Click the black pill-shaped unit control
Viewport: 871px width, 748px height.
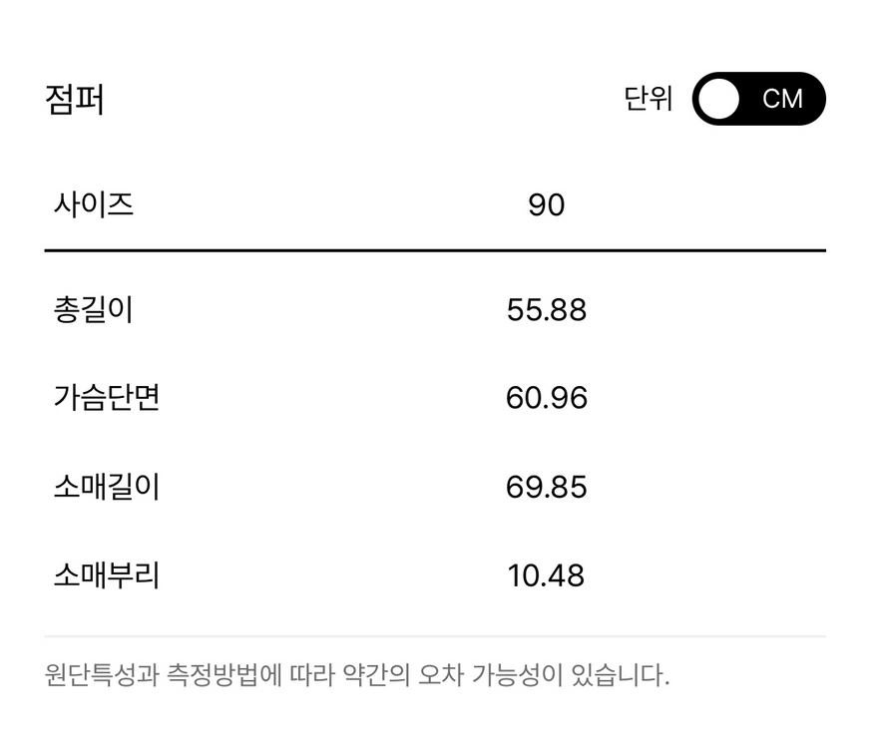pos(760,99)
